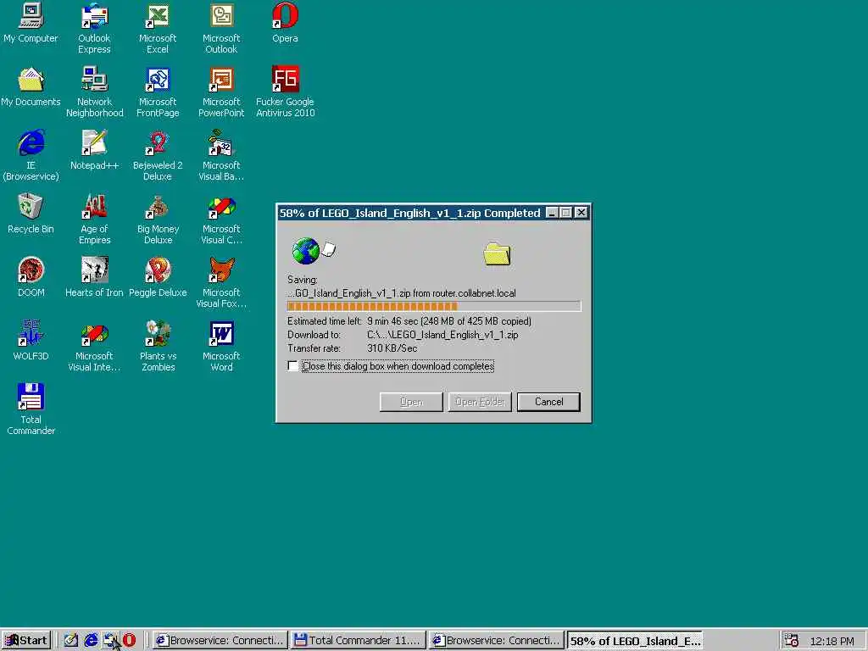Click the globe icon in download dialog

click(x=305, y=251)
